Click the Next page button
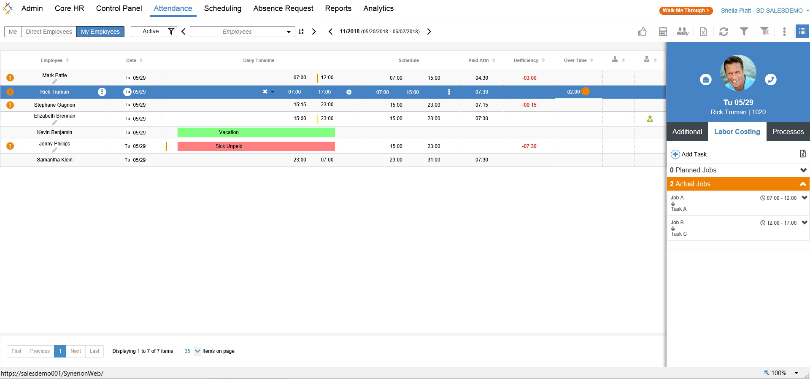 [x=76, y=351]
